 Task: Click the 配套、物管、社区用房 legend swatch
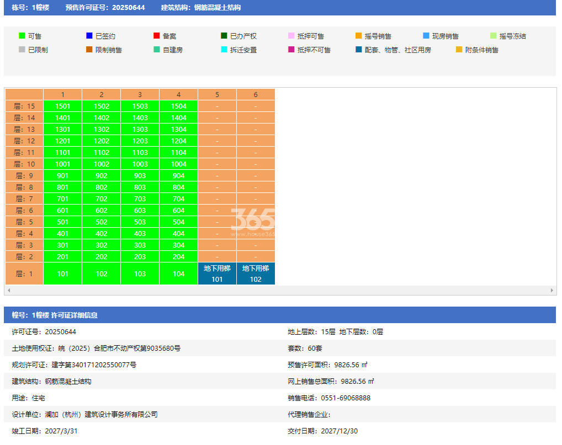tap(358, 50)
